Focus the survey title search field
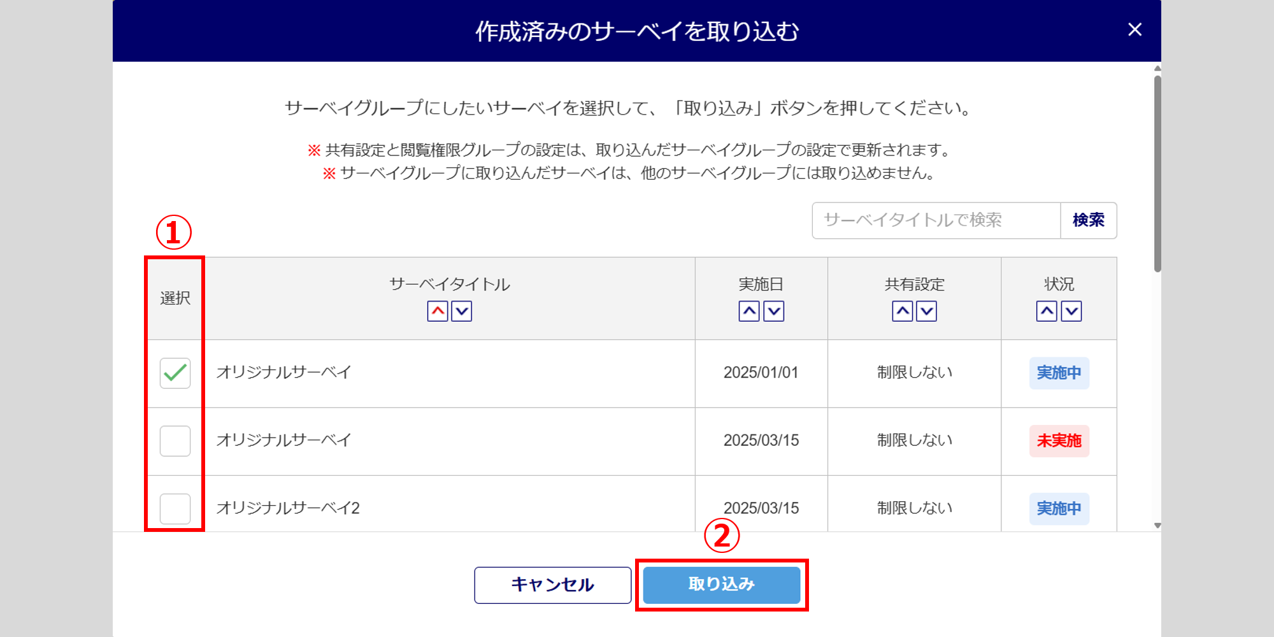Screen dimensions: 1274x637 click(x=936, y=220)
